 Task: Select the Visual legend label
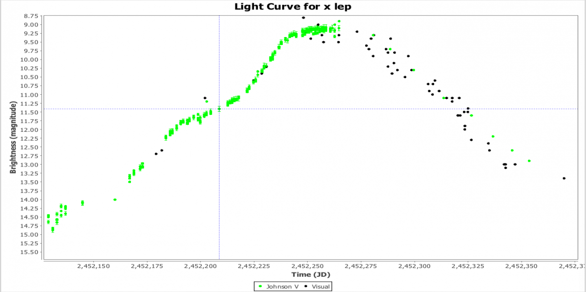click(320, 287)
